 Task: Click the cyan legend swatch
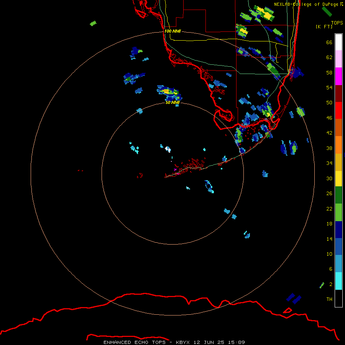(x=338, y=281)
